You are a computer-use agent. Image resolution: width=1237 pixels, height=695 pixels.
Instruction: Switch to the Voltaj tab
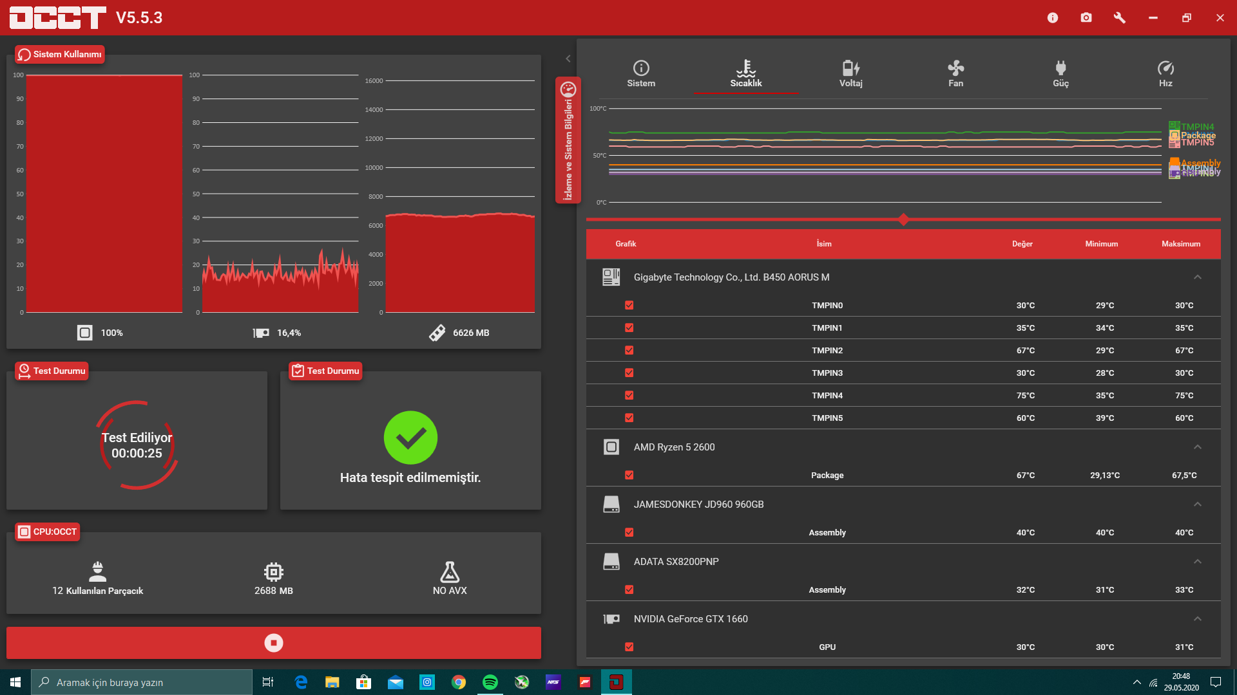[851, 74]
